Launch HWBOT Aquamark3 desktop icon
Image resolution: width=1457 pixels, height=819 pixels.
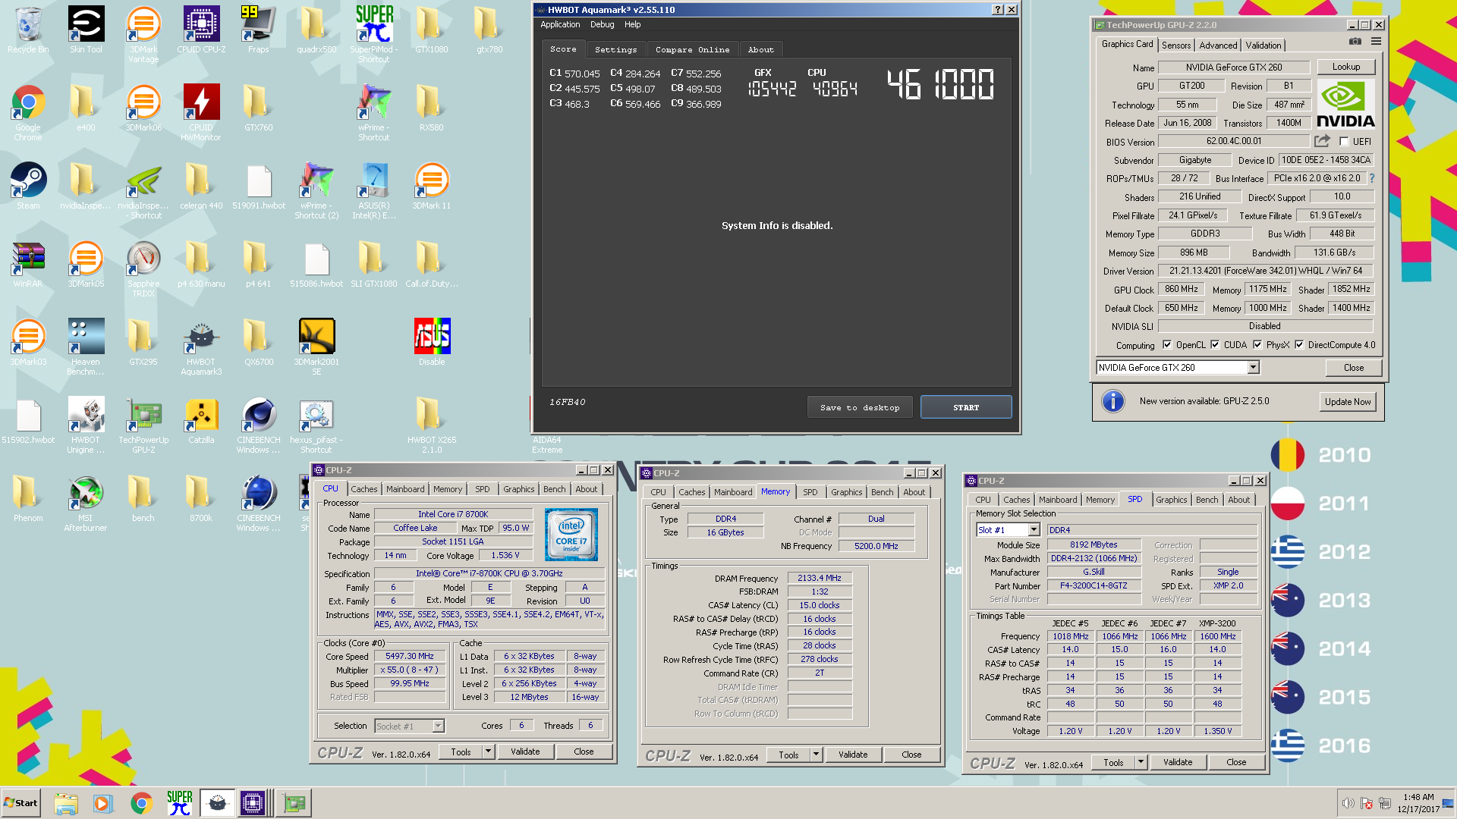201,347
